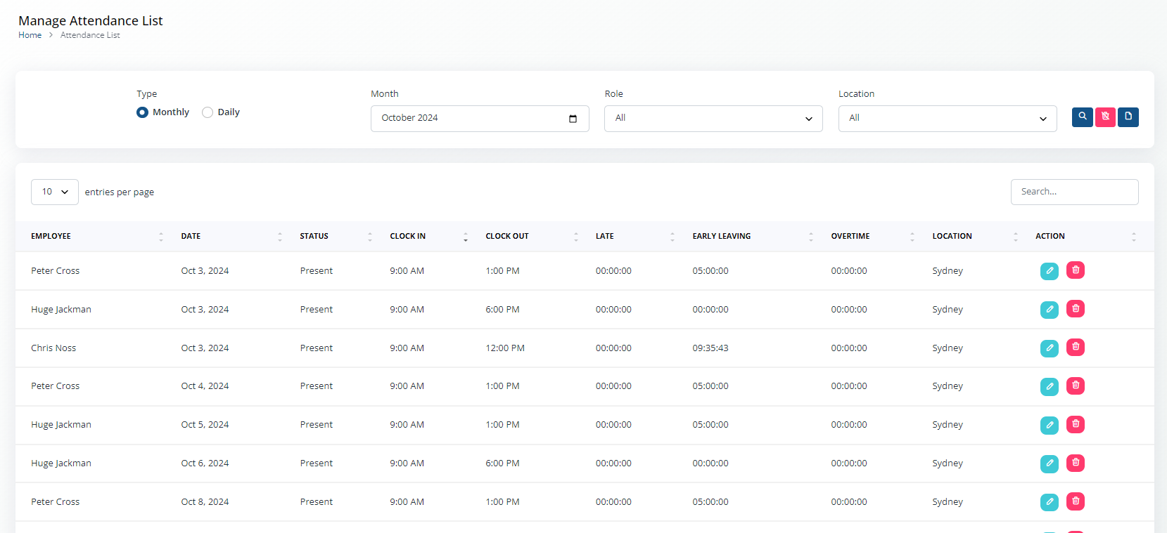Delete Huge Jackman Oct 5 attendance
Screen dimensions: 1167x533
[1076, 424]
